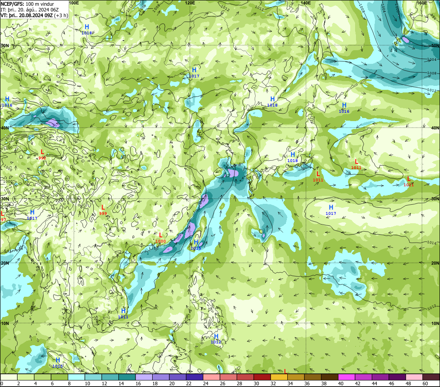Click the legend value label '0'
440x387 pixels.
tap(2, 383)
